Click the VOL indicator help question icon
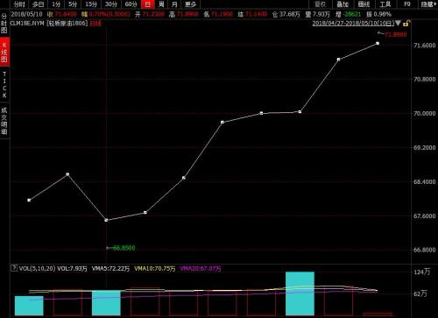 pyautogui.click(x=14, y=267)
